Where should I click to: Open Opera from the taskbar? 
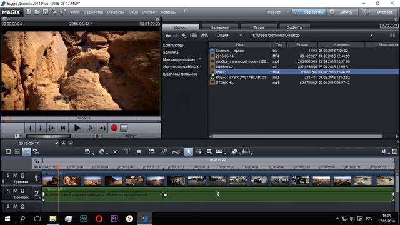click(x=99, y=219)
